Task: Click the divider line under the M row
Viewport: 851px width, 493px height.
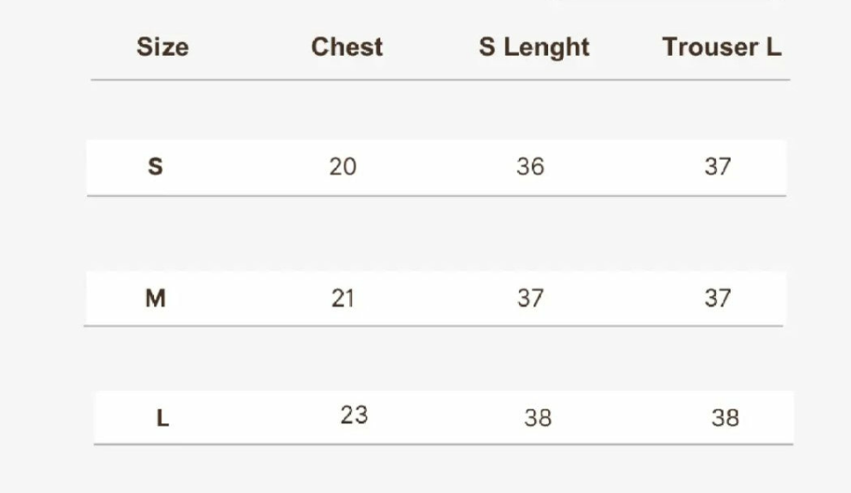Action: point(434,326)
